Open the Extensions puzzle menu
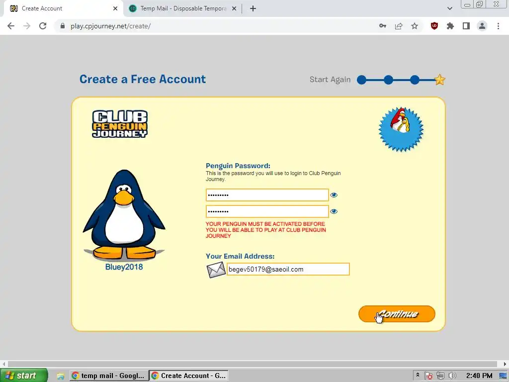This screenshot has height=382, width=509. pos(450,26)
